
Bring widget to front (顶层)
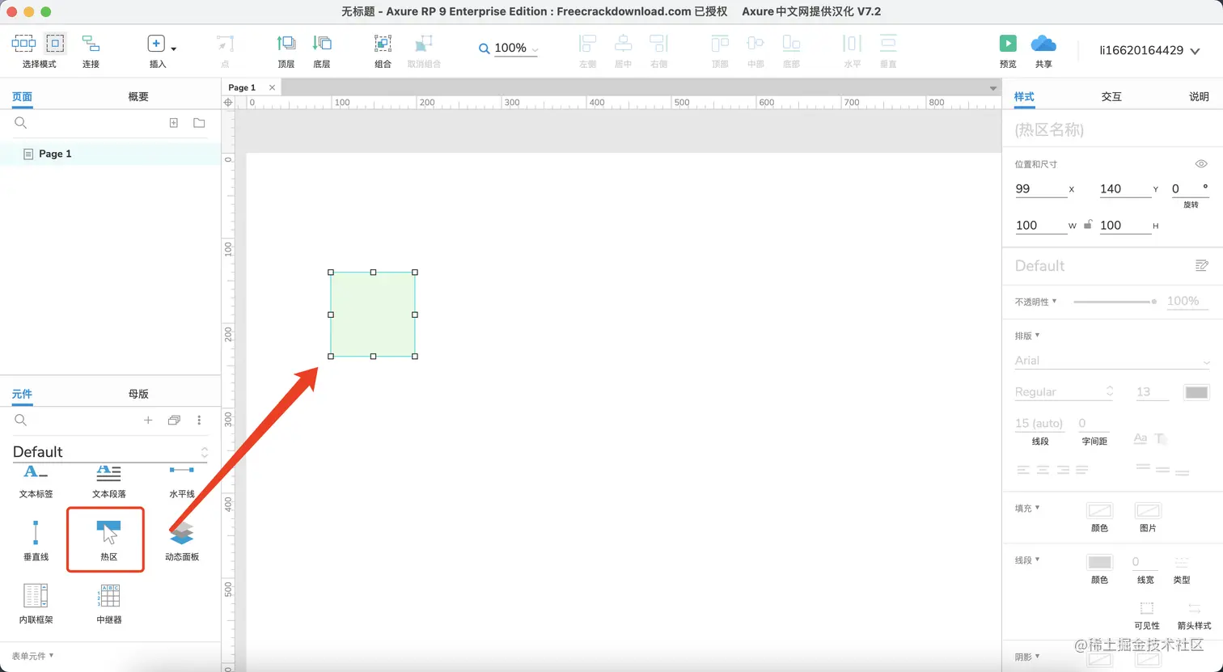(x=286, y=44)
